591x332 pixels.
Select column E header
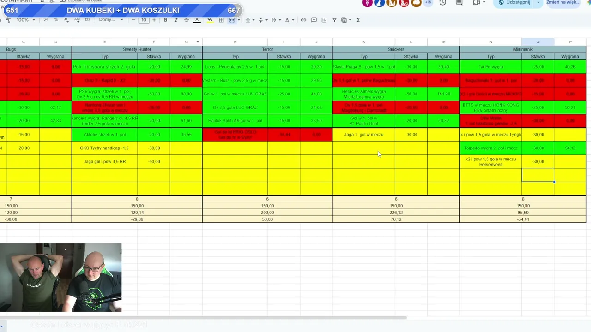[x=104, y=42]
